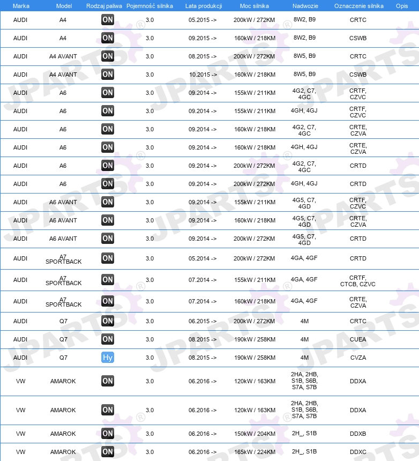Click the Marka column header
Screen dimensions: 419x461
(x=21, y=6)
